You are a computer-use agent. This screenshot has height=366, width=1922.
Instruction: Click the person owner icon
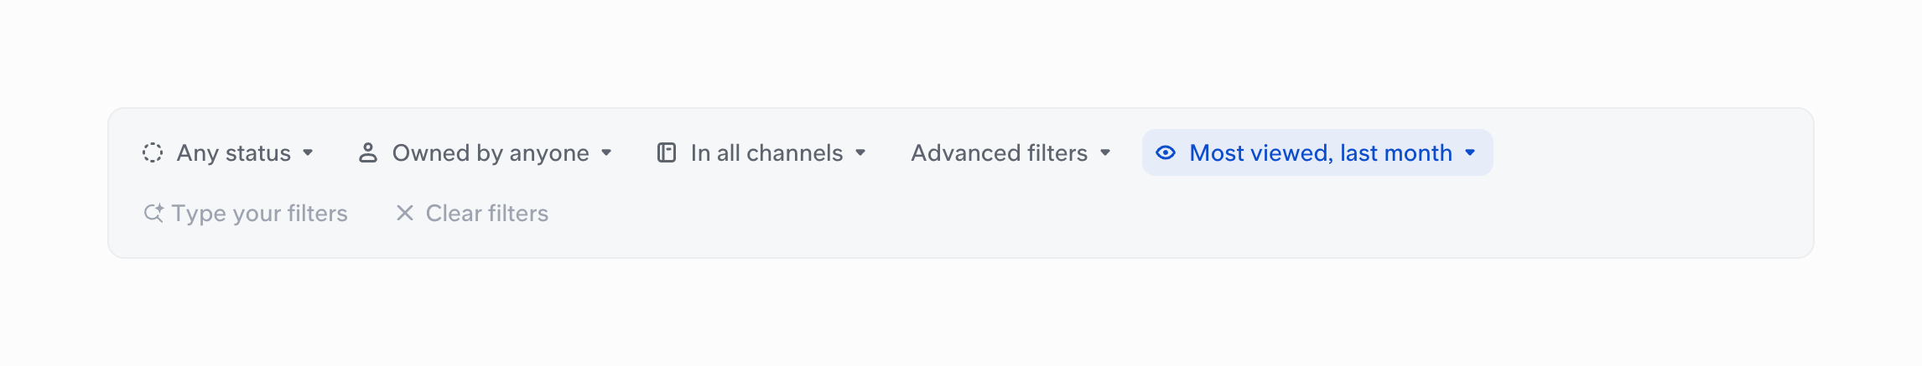coord(367,152)
